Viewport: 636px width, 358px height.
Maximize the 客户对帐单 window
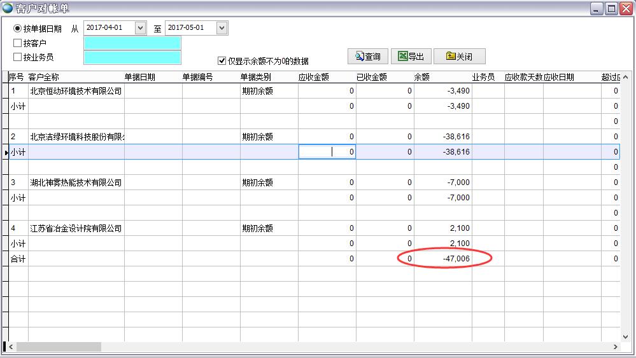[611, 8]
